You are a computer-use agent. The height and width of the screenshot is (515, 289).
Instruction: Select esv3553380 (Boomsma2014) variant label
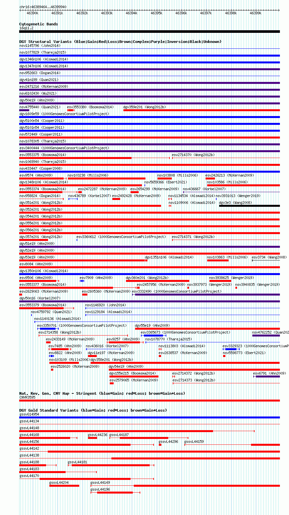[90, 107]
